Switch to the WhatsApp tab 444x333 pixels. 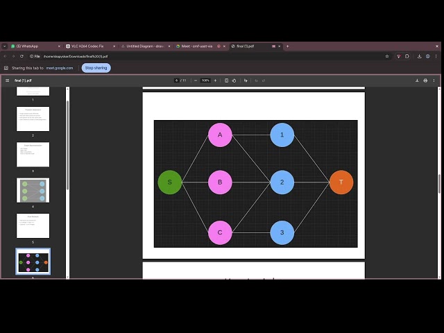pos(35,46)
